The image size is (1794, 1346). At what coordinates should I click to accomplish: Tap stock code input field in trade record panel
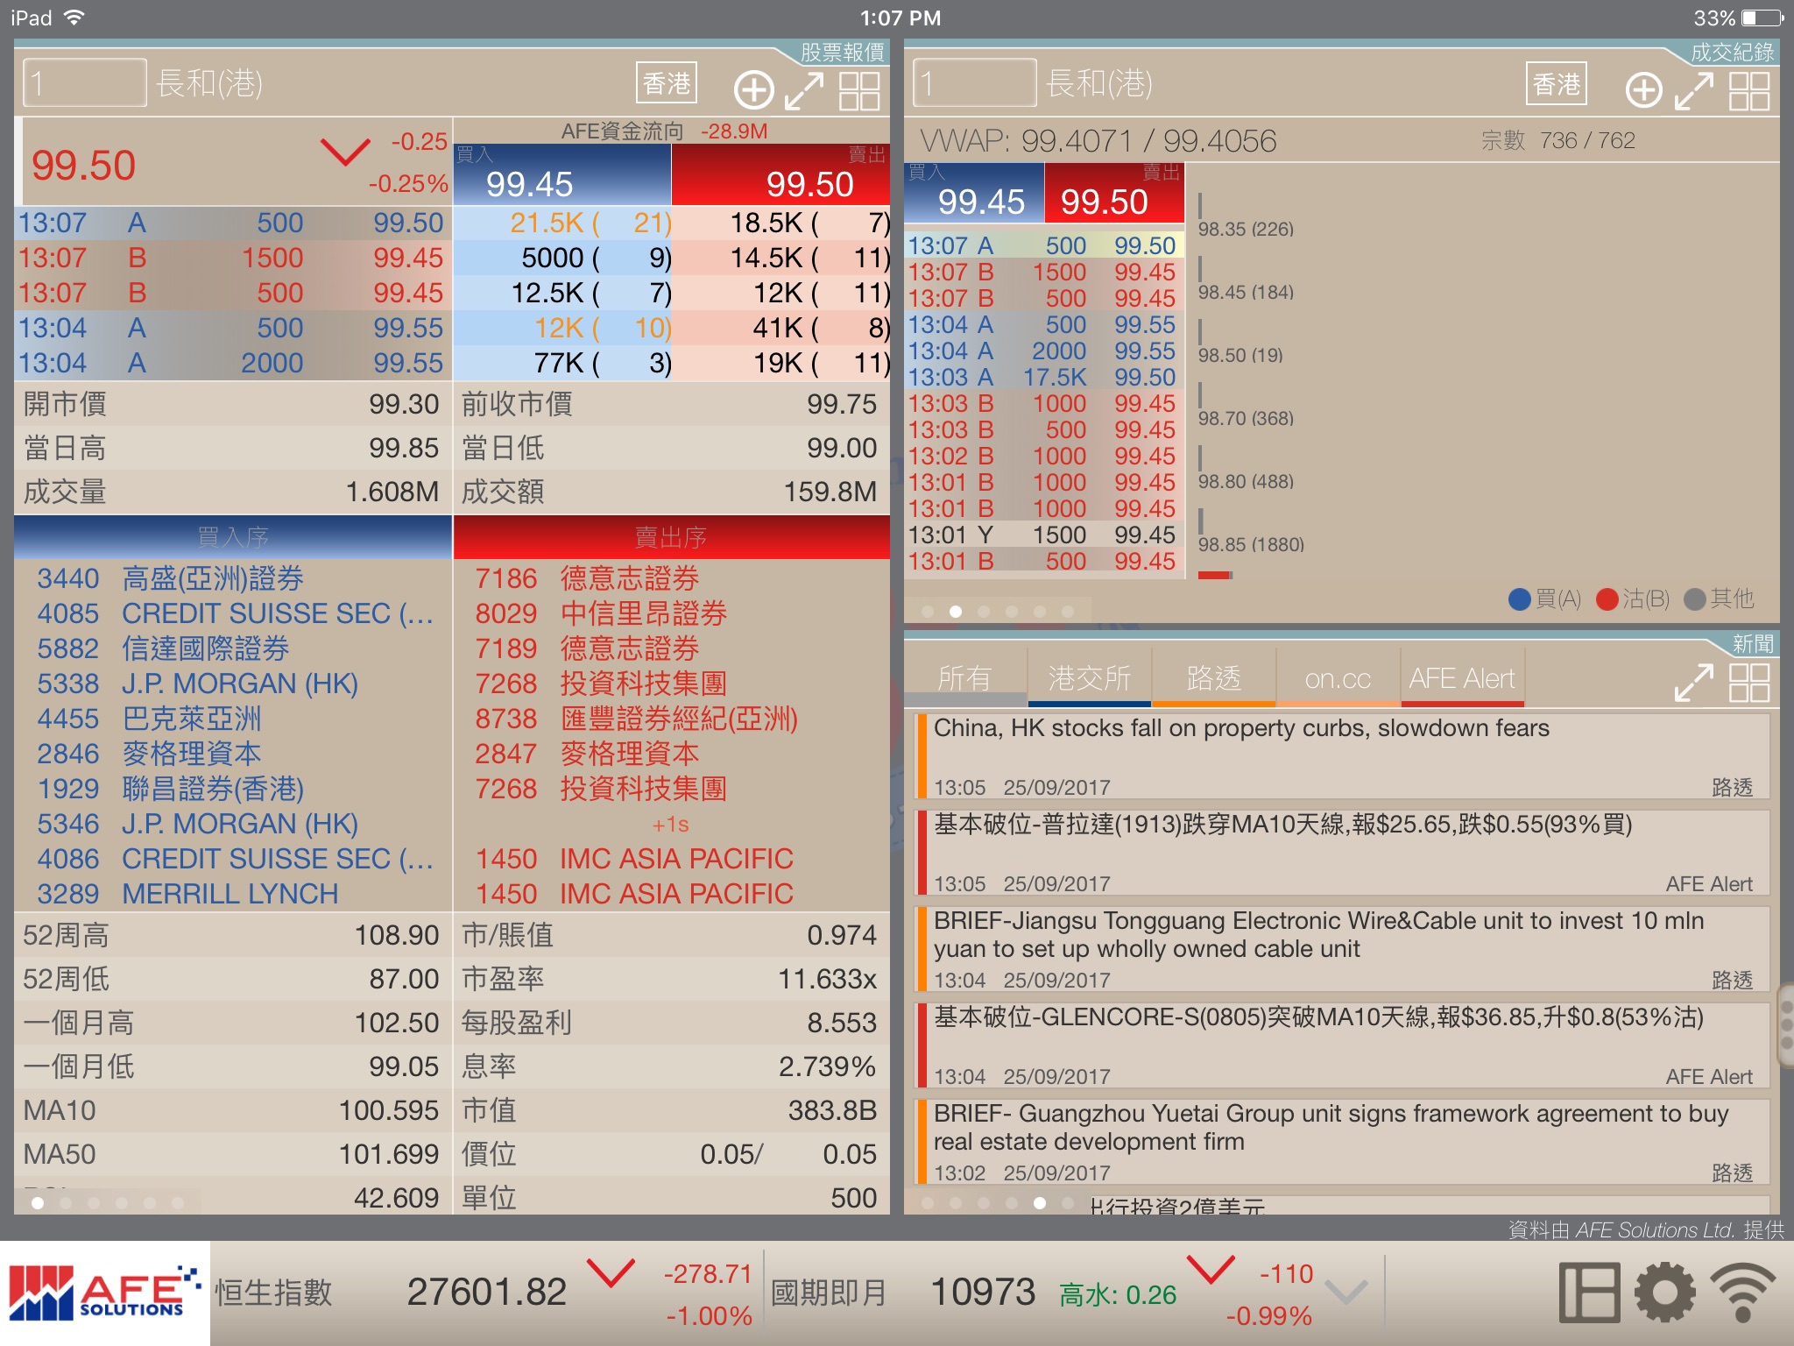(x=975, y=83)
